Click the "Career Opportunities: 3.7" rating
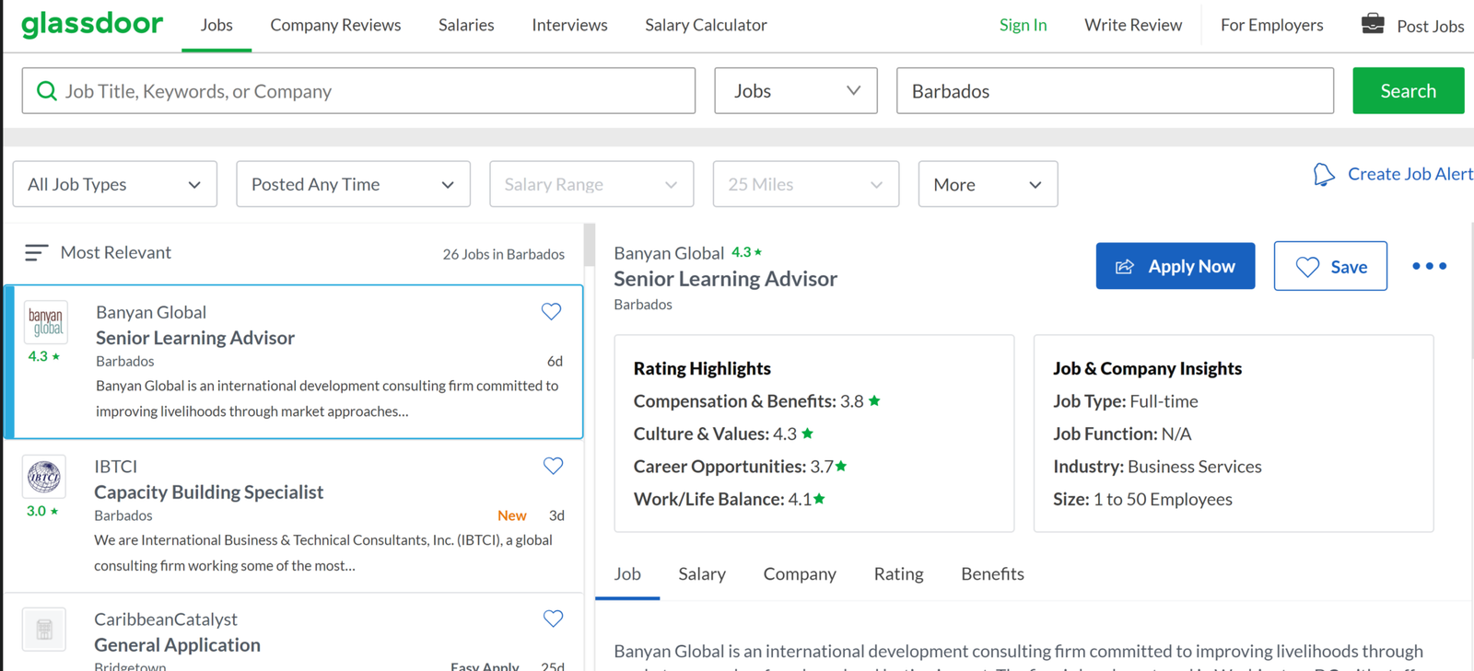The width and height of the screenshot is (1474, 671). tap(740, 467)
